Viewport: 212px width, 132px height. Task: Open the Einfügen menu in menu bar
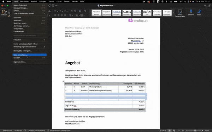43,1
